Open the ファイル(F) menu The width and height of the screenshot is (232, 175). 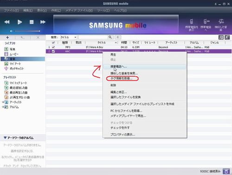tap(11, 10)
